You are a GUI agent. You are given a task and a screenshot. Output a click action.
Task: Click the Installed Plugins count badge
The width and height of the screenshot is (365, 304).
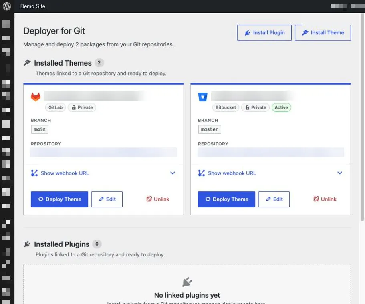point(97,244)
